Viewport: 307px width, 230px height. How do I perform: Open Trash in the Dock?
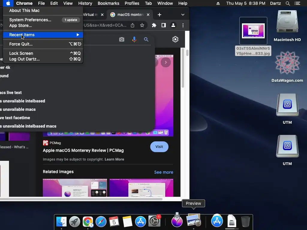pos(245,222)
